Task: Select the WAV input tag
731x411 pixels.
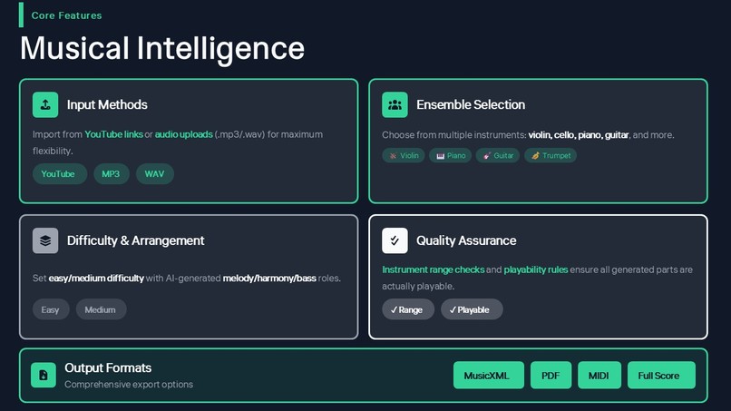Action: coord(155,173)
